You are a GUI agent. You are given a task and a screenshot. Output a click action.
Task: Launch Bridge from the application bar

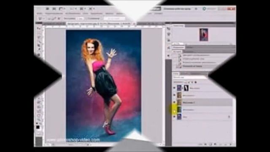tap(48, 8)
